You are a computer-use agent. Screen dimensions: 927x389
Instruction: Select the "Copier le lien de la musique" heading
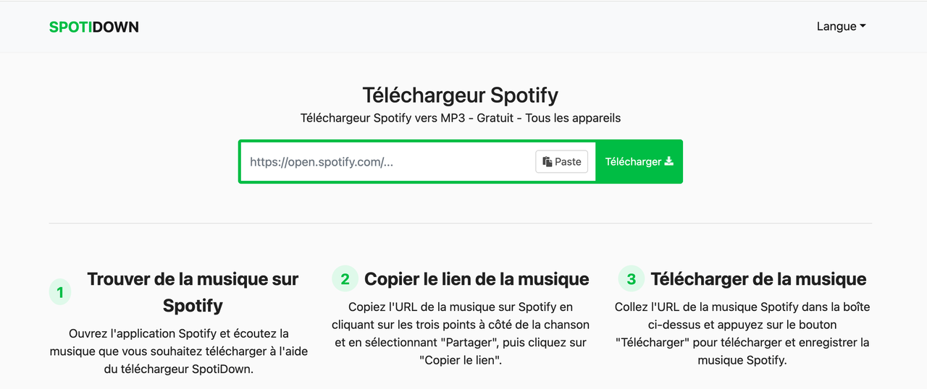coord(477,279)
